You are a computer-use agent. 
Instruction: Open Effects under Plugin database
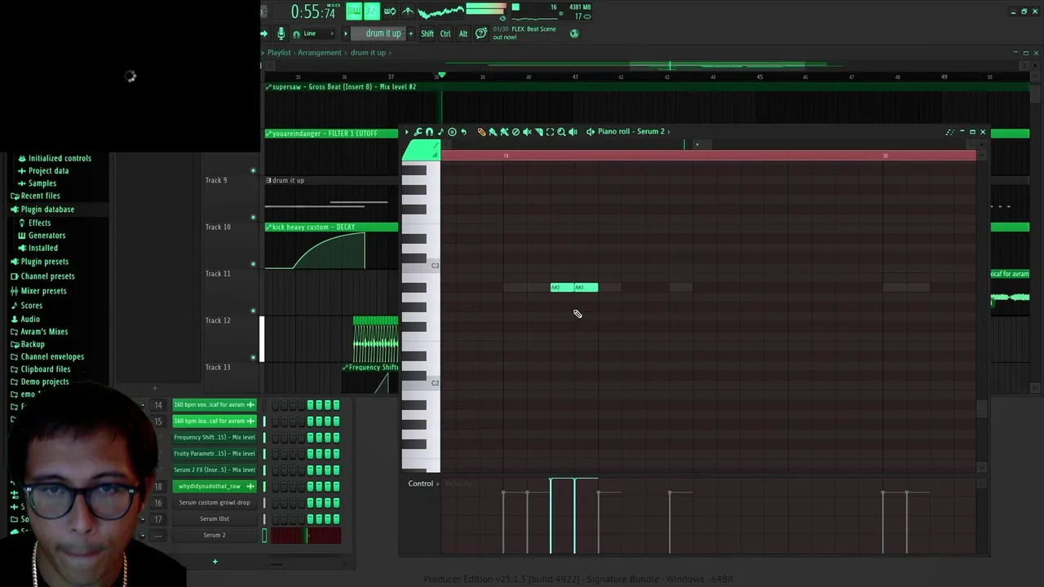(x=39, y=223)
